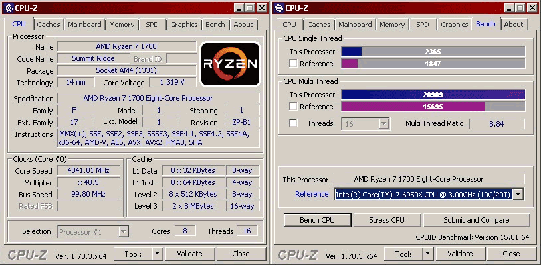Select SPD tab in right window
Viewport: 541px width, 265px height.
[422, 25]
